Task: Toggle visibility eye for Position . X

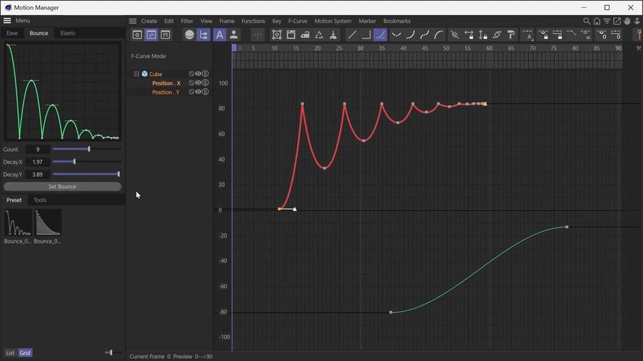Action: pyautogui.click(x=198, y=83)
